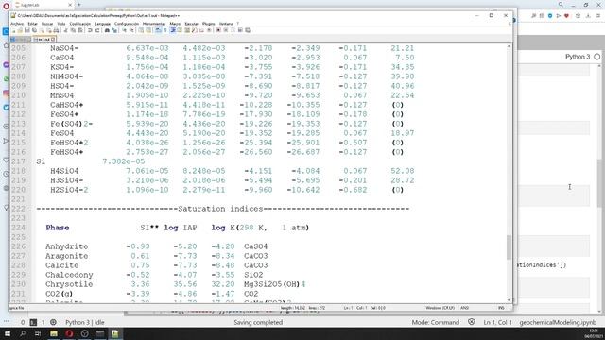Open Python 3 kernel selector in JupyterLab
605x340 pixels.
[x=578, y=57]
